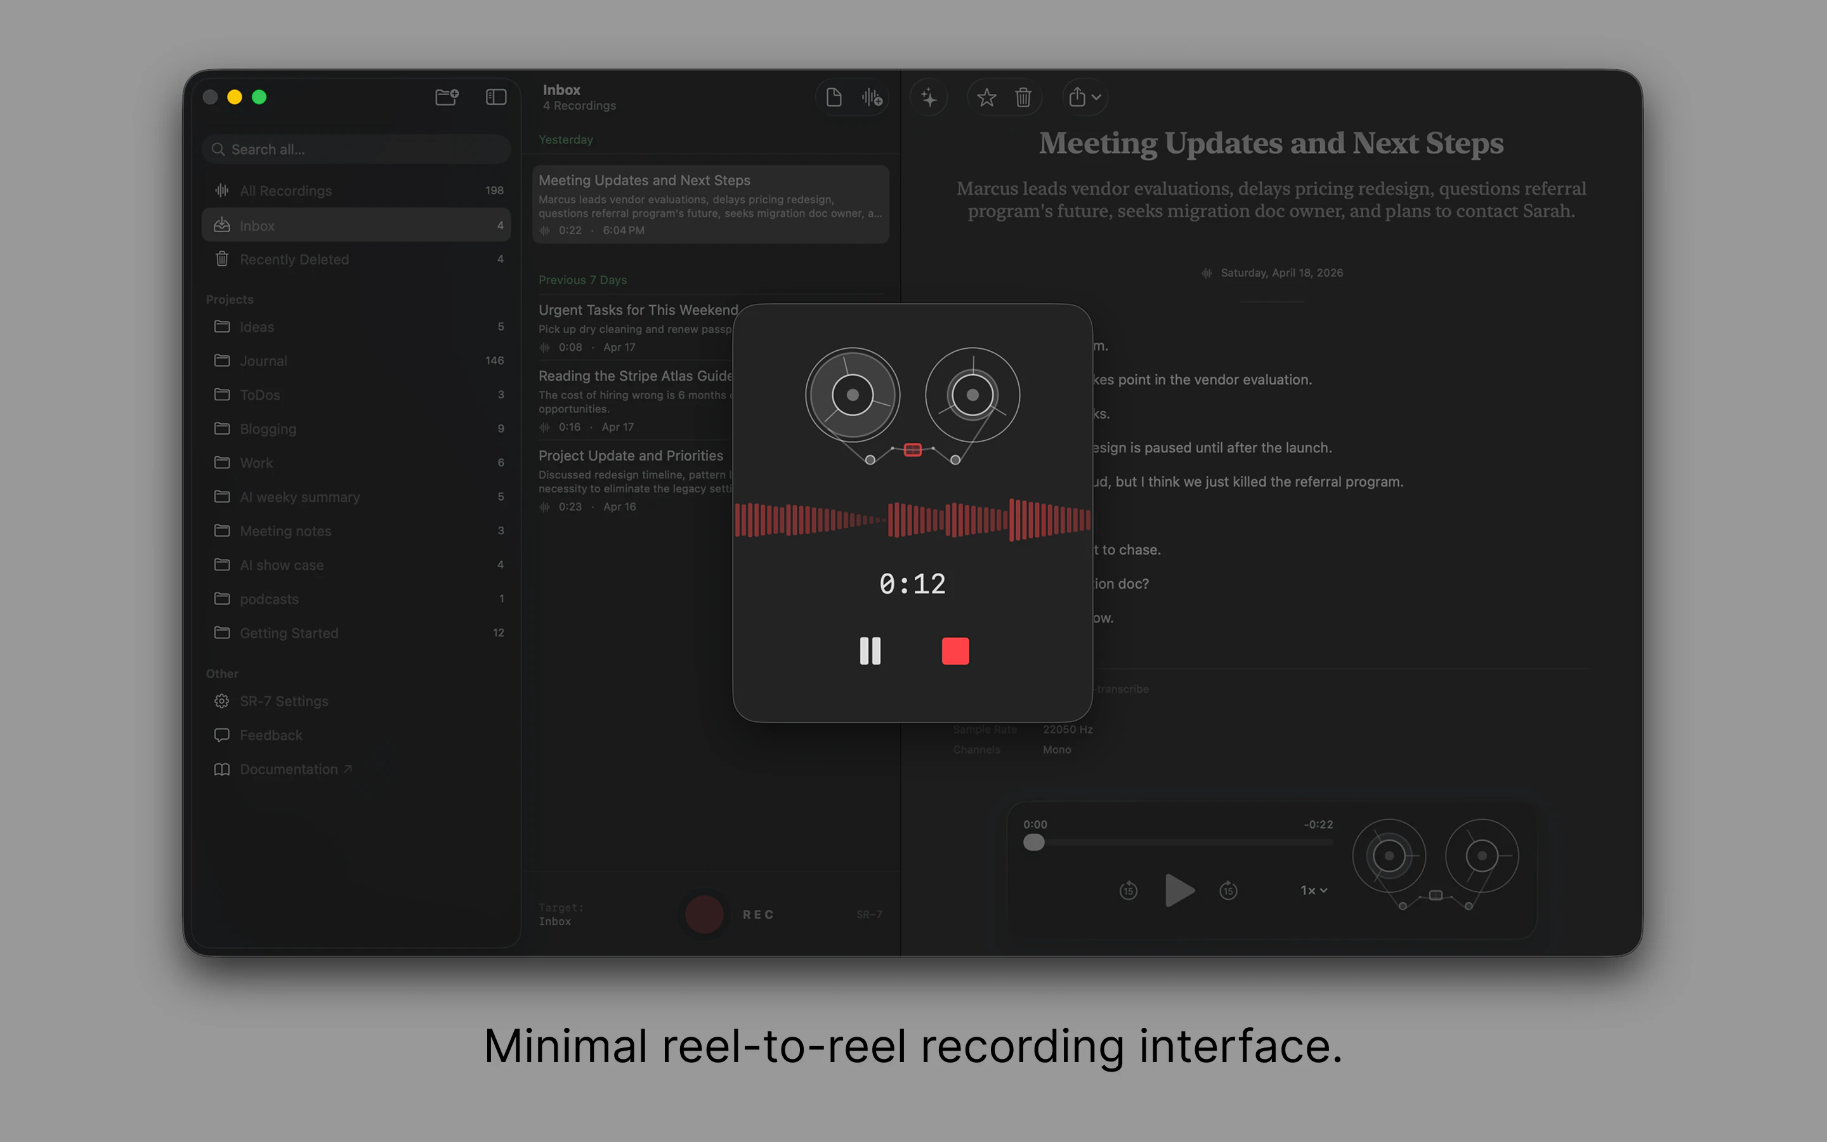The height and width of the screenshot is (1142, 1827).
Task: Click the AI sparkle icon
Action: tap(929, 98)
